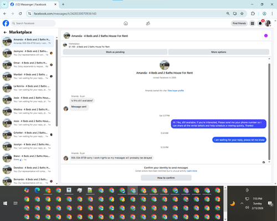Screen dimensions: 277x221
Task: Open the volume speaker icon in the tray
Action: (x=247, y=208)
